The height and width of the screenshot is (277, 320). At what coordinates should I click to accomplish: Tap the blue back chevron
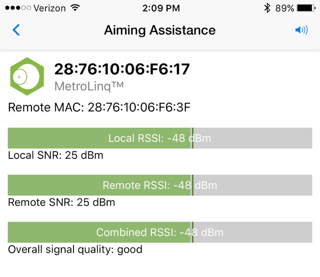[x=16, y=30]
